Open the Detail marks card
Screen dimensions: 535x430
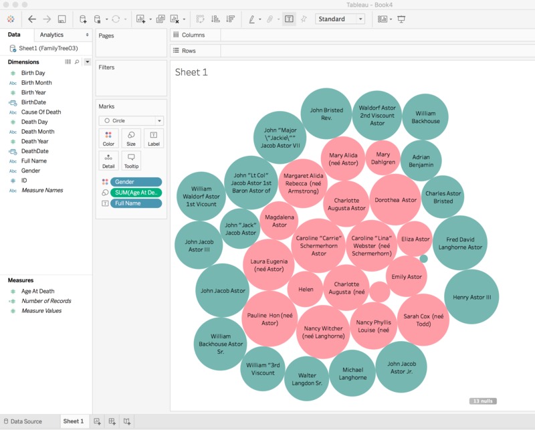click(x=108, y=159)
